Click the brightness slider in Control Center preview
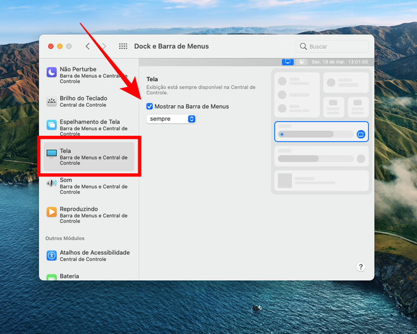Screen dimensions: 417x334 tap(316, 134)
